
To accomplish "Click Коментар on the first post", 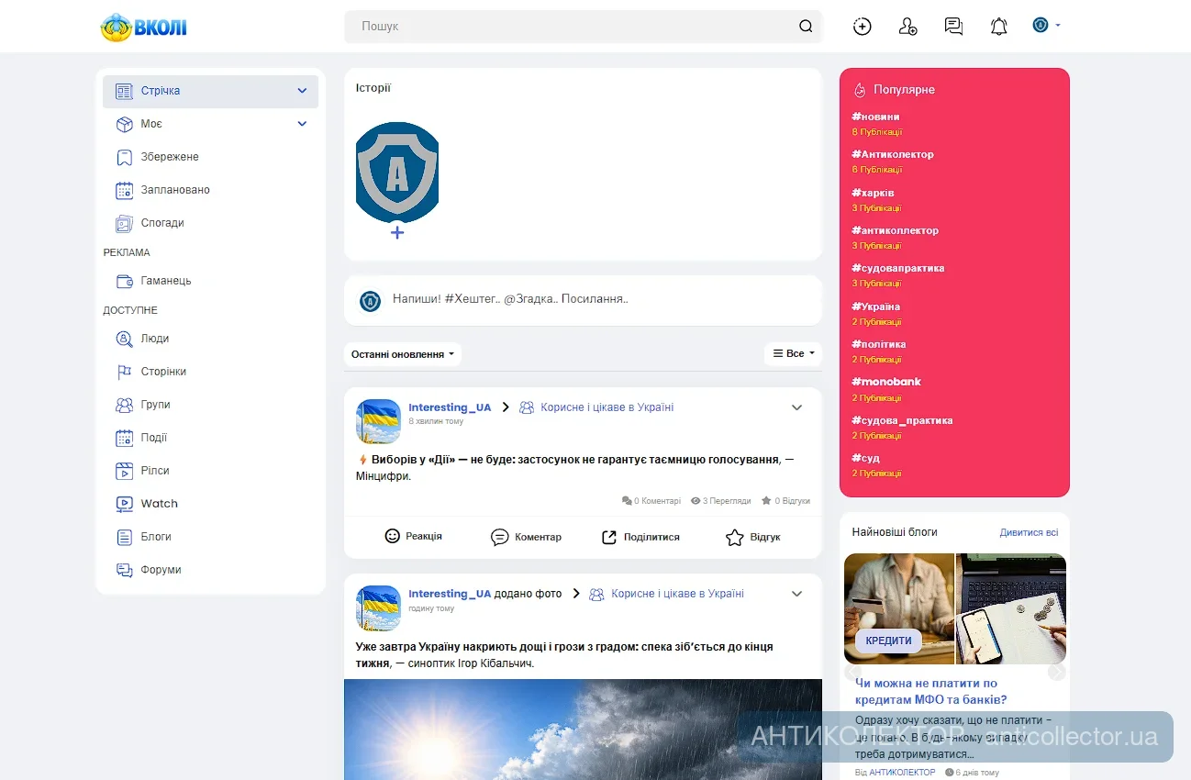I will point(527,537).
